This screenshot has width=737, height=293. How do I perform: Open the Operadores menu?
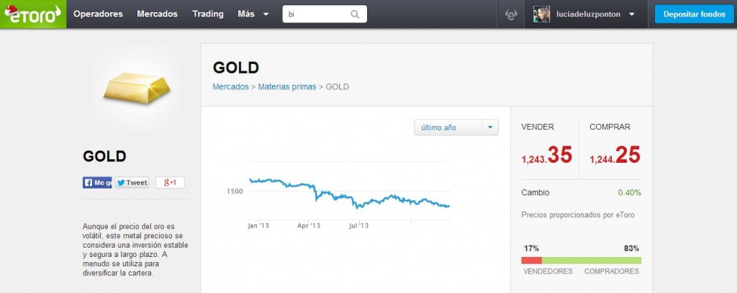point(98,14)
